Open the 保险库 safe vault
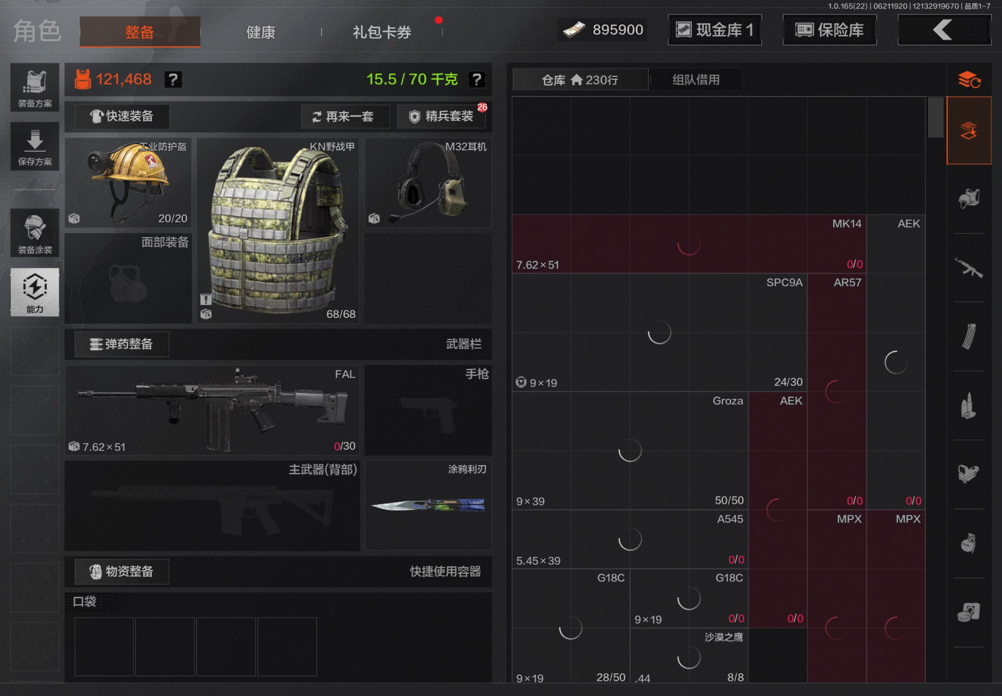 [x=829, y=30]
